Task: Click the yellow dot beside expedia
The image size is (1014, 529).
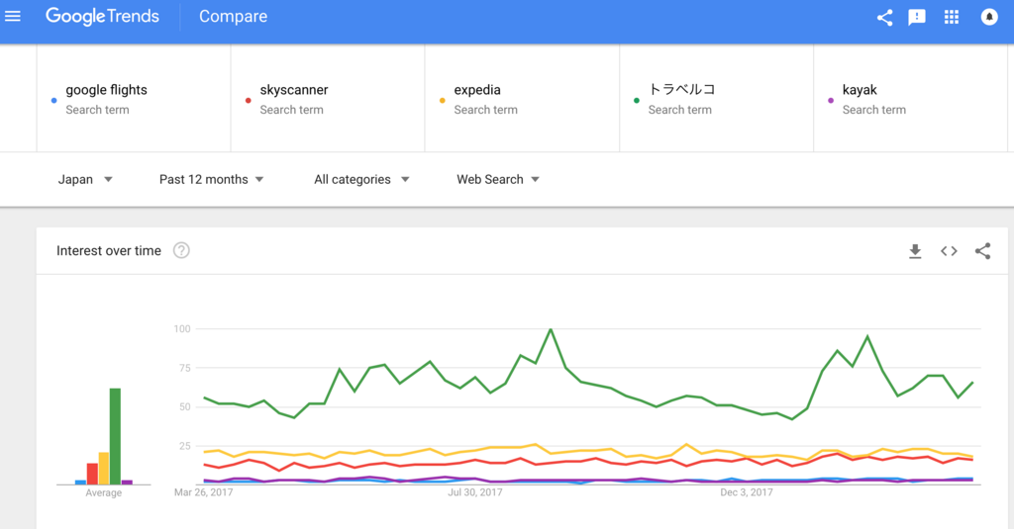Action: click(442, 101)
